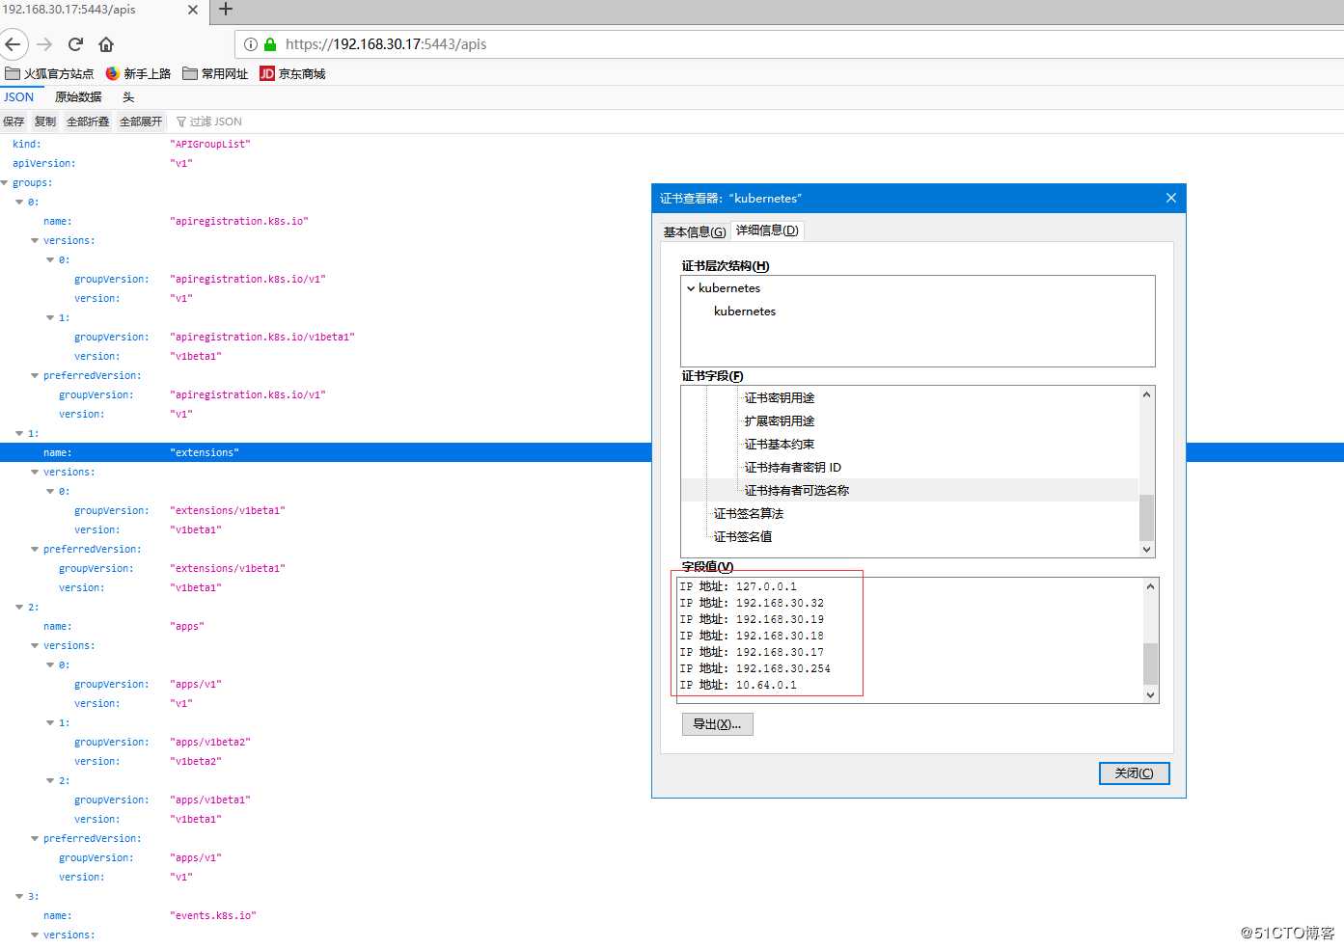
Task: Select 证书密钥用途 certificate field
Action: point(780,397)
